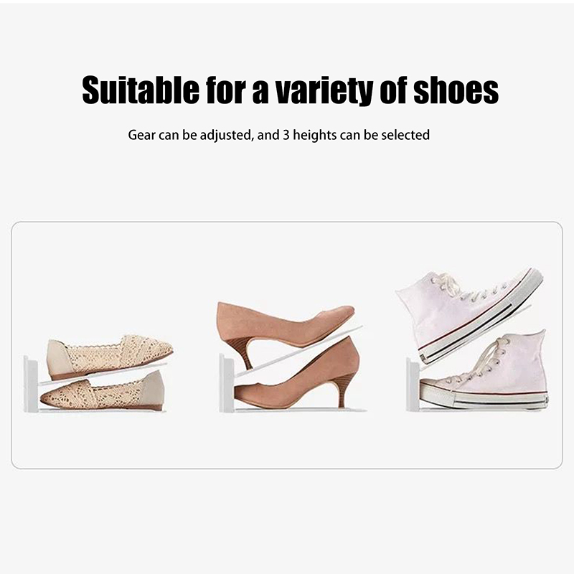
Task: Click the stiletto heel of lower pump
Action: pyautogui.click(x=342, y=393)
